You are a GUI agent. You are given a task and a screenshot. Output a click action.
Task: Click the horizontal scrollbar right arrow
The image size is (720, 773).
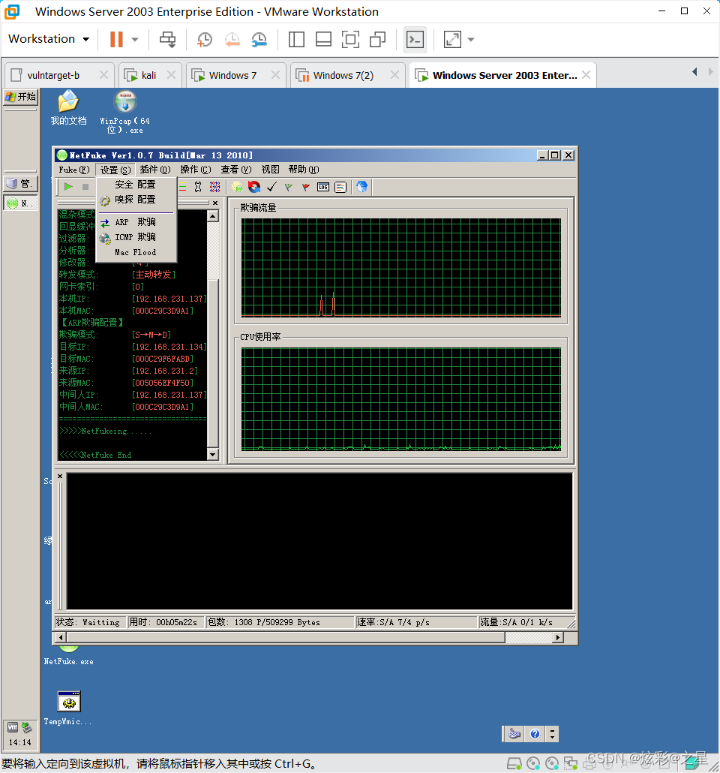click(x=557, y=637)
